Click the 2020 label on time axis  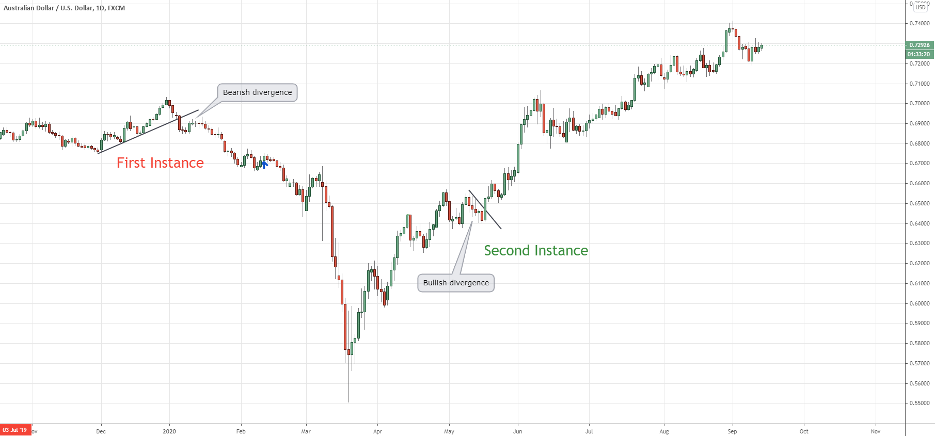coord(169,431)
